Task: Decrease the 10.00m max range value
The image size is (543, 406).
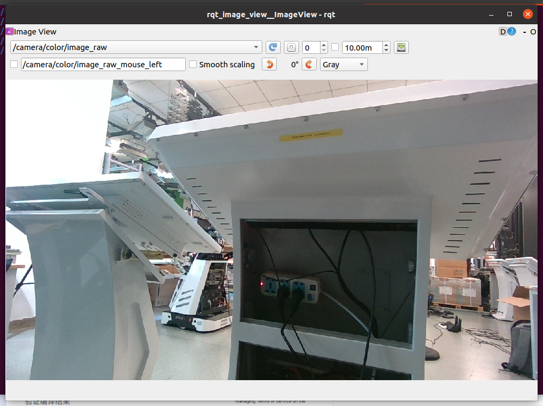Action: click(x=386, y=51)
